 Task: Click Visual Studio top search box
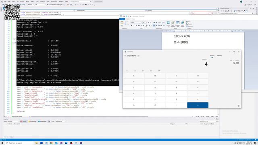pos(81,2)
